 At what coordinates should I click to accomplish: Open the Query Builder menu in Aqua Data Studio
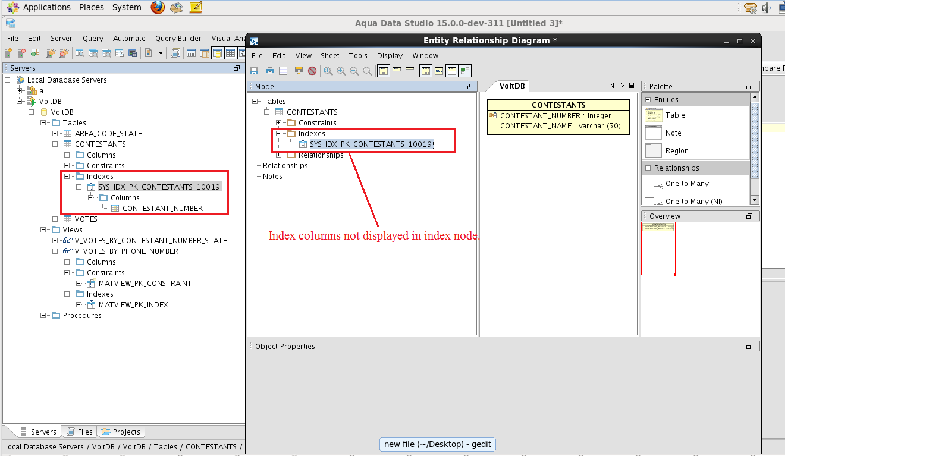tap(178, 39)
